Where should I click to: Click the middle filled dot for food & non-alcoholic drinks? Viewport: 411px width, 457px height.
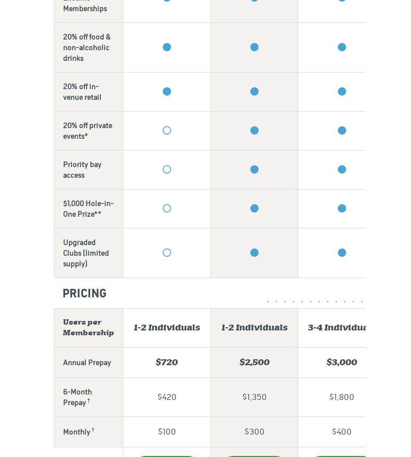(x=255, y=48)
